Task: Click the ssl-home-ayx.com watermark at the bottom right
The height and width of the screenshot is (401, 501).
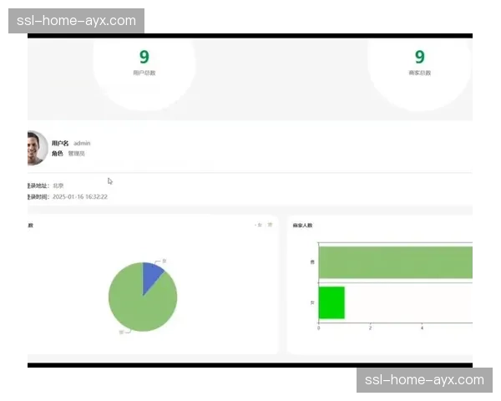Action: point(424,380)
